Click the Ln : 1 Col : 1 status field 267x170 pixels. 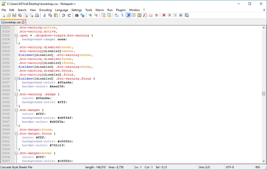point(144,167)
